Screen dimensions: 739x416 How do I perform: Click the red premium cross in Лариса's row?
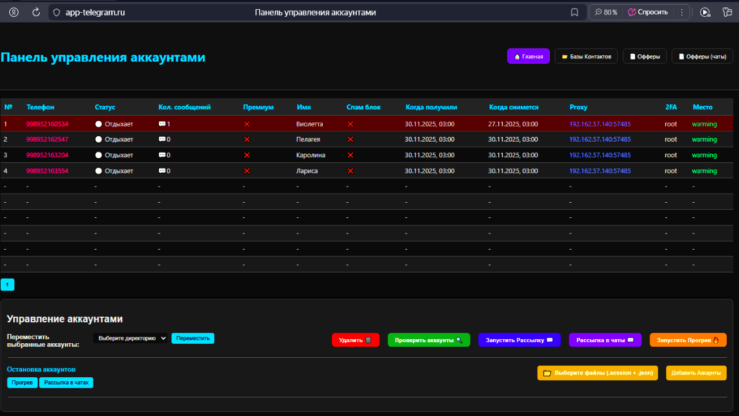pyautogui.click(x=247, y=171)
